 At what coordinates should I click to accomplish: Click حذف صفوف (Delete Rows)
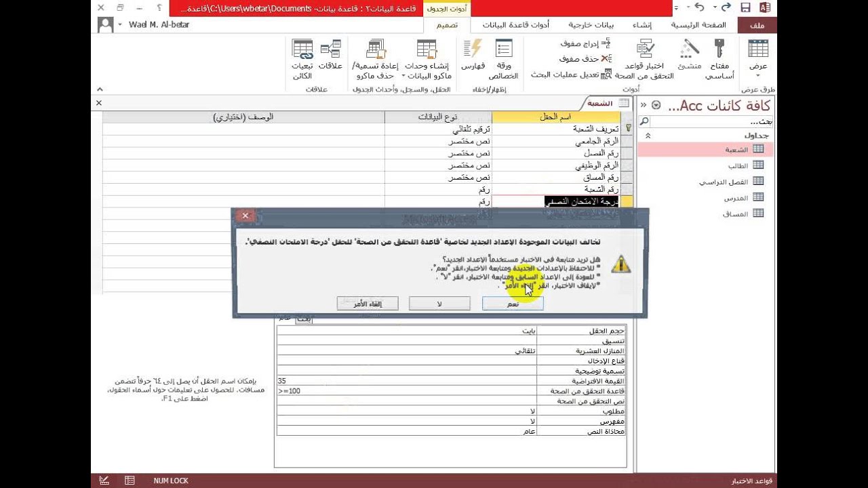pyautogui.click(x=587, y=59)
